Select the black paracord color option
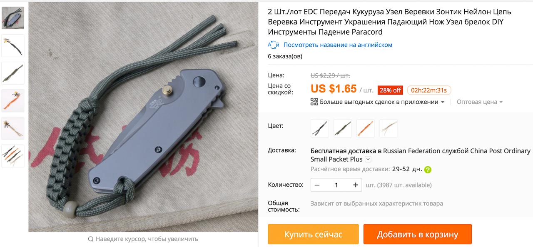This screenshot has width=533, height=247. (320, 128)
